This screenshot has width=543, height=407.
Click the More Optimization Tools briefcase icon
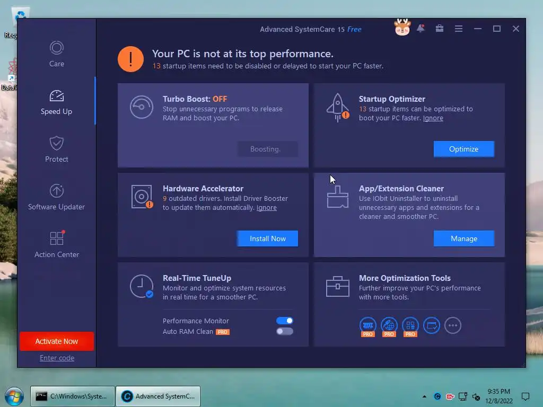[338, 286]
